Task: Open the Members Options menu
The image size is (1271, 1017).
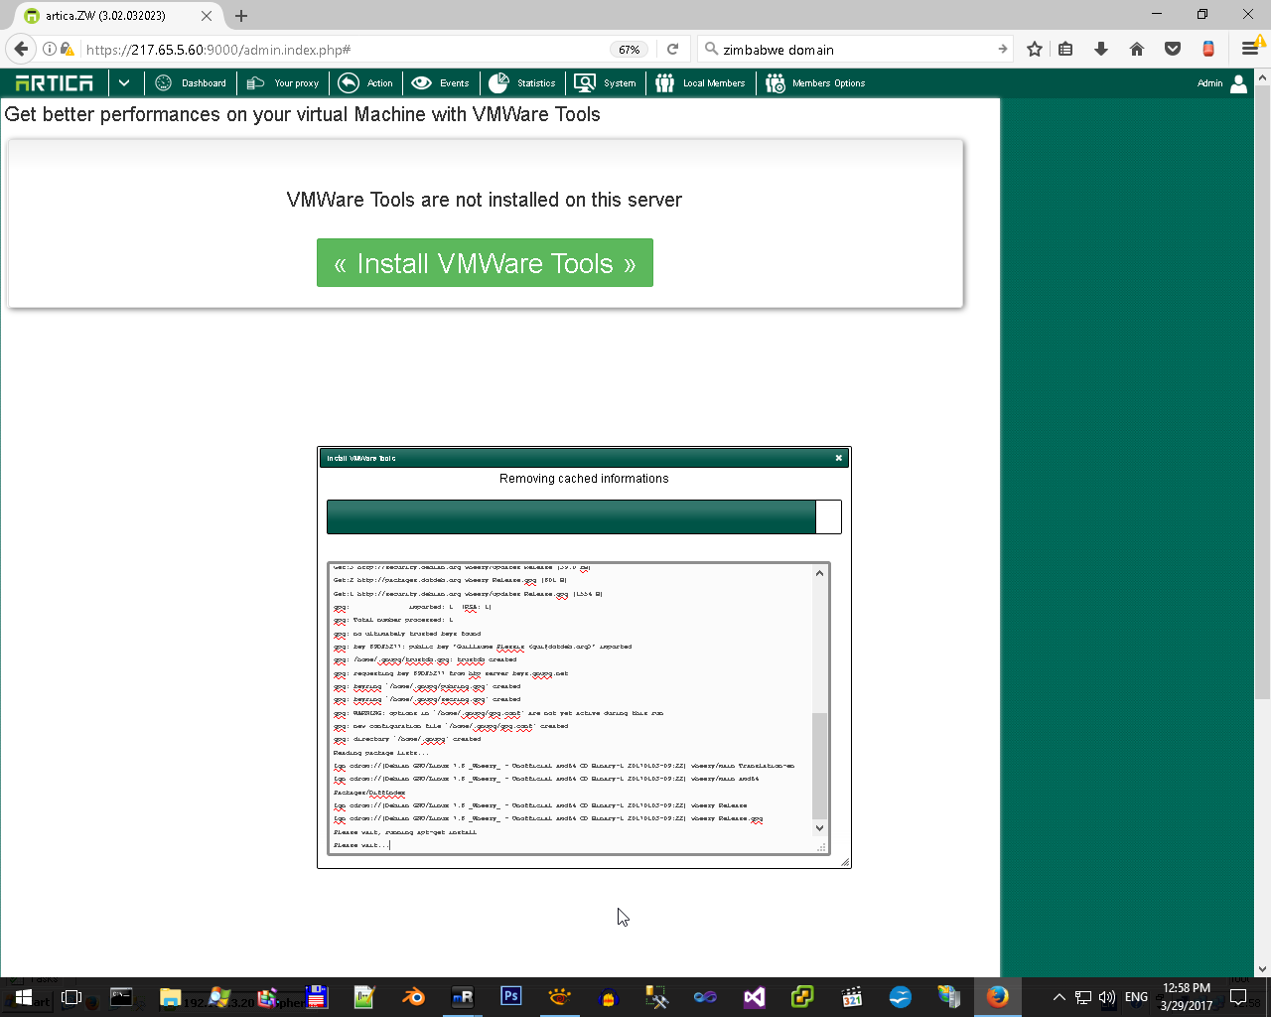Action: pyautogui.click(x=815, y=83)
